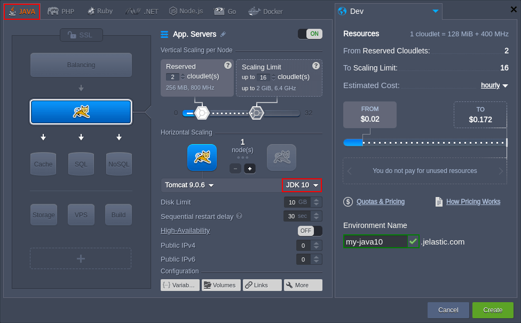The width and height of the screenshot is (521, 323).
Task: Click the Tomcat application server block
Action: pos(81,112)
